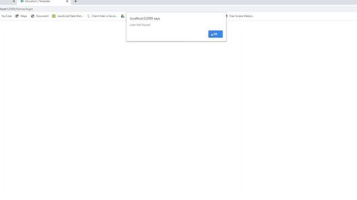The width and height of the screenshot is (357, 200).
Task: Open the JavaScript Date Met... bookmark
Action: pos(67,16)
